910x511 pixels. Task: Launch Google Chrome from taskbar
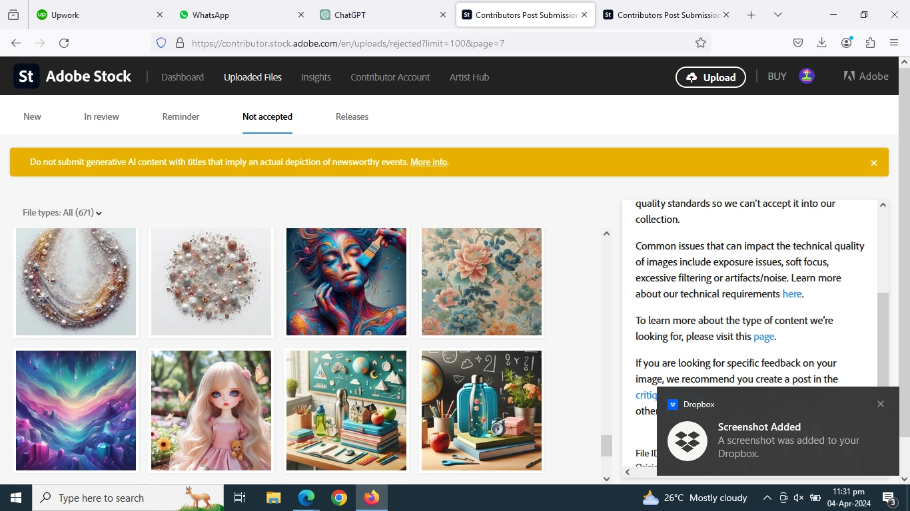pyautogui.click(x=339, y=498)
